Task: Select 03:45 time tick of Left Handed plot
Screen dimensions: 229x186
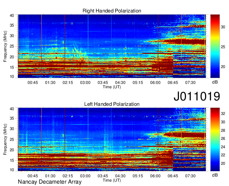Action: 103,176
